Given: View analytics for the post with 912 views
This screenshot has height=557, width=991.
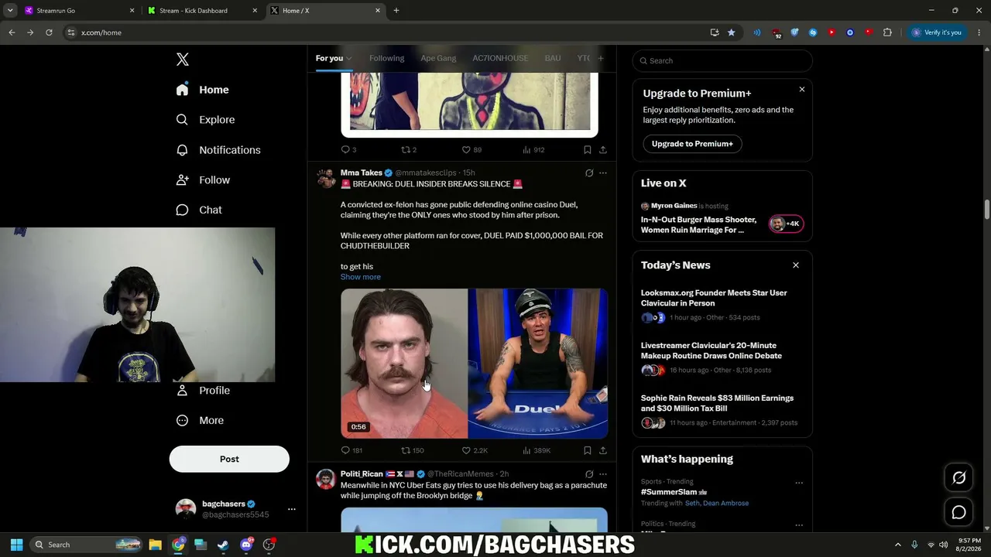Looking at the screenshot, I should tap(533, 149).
